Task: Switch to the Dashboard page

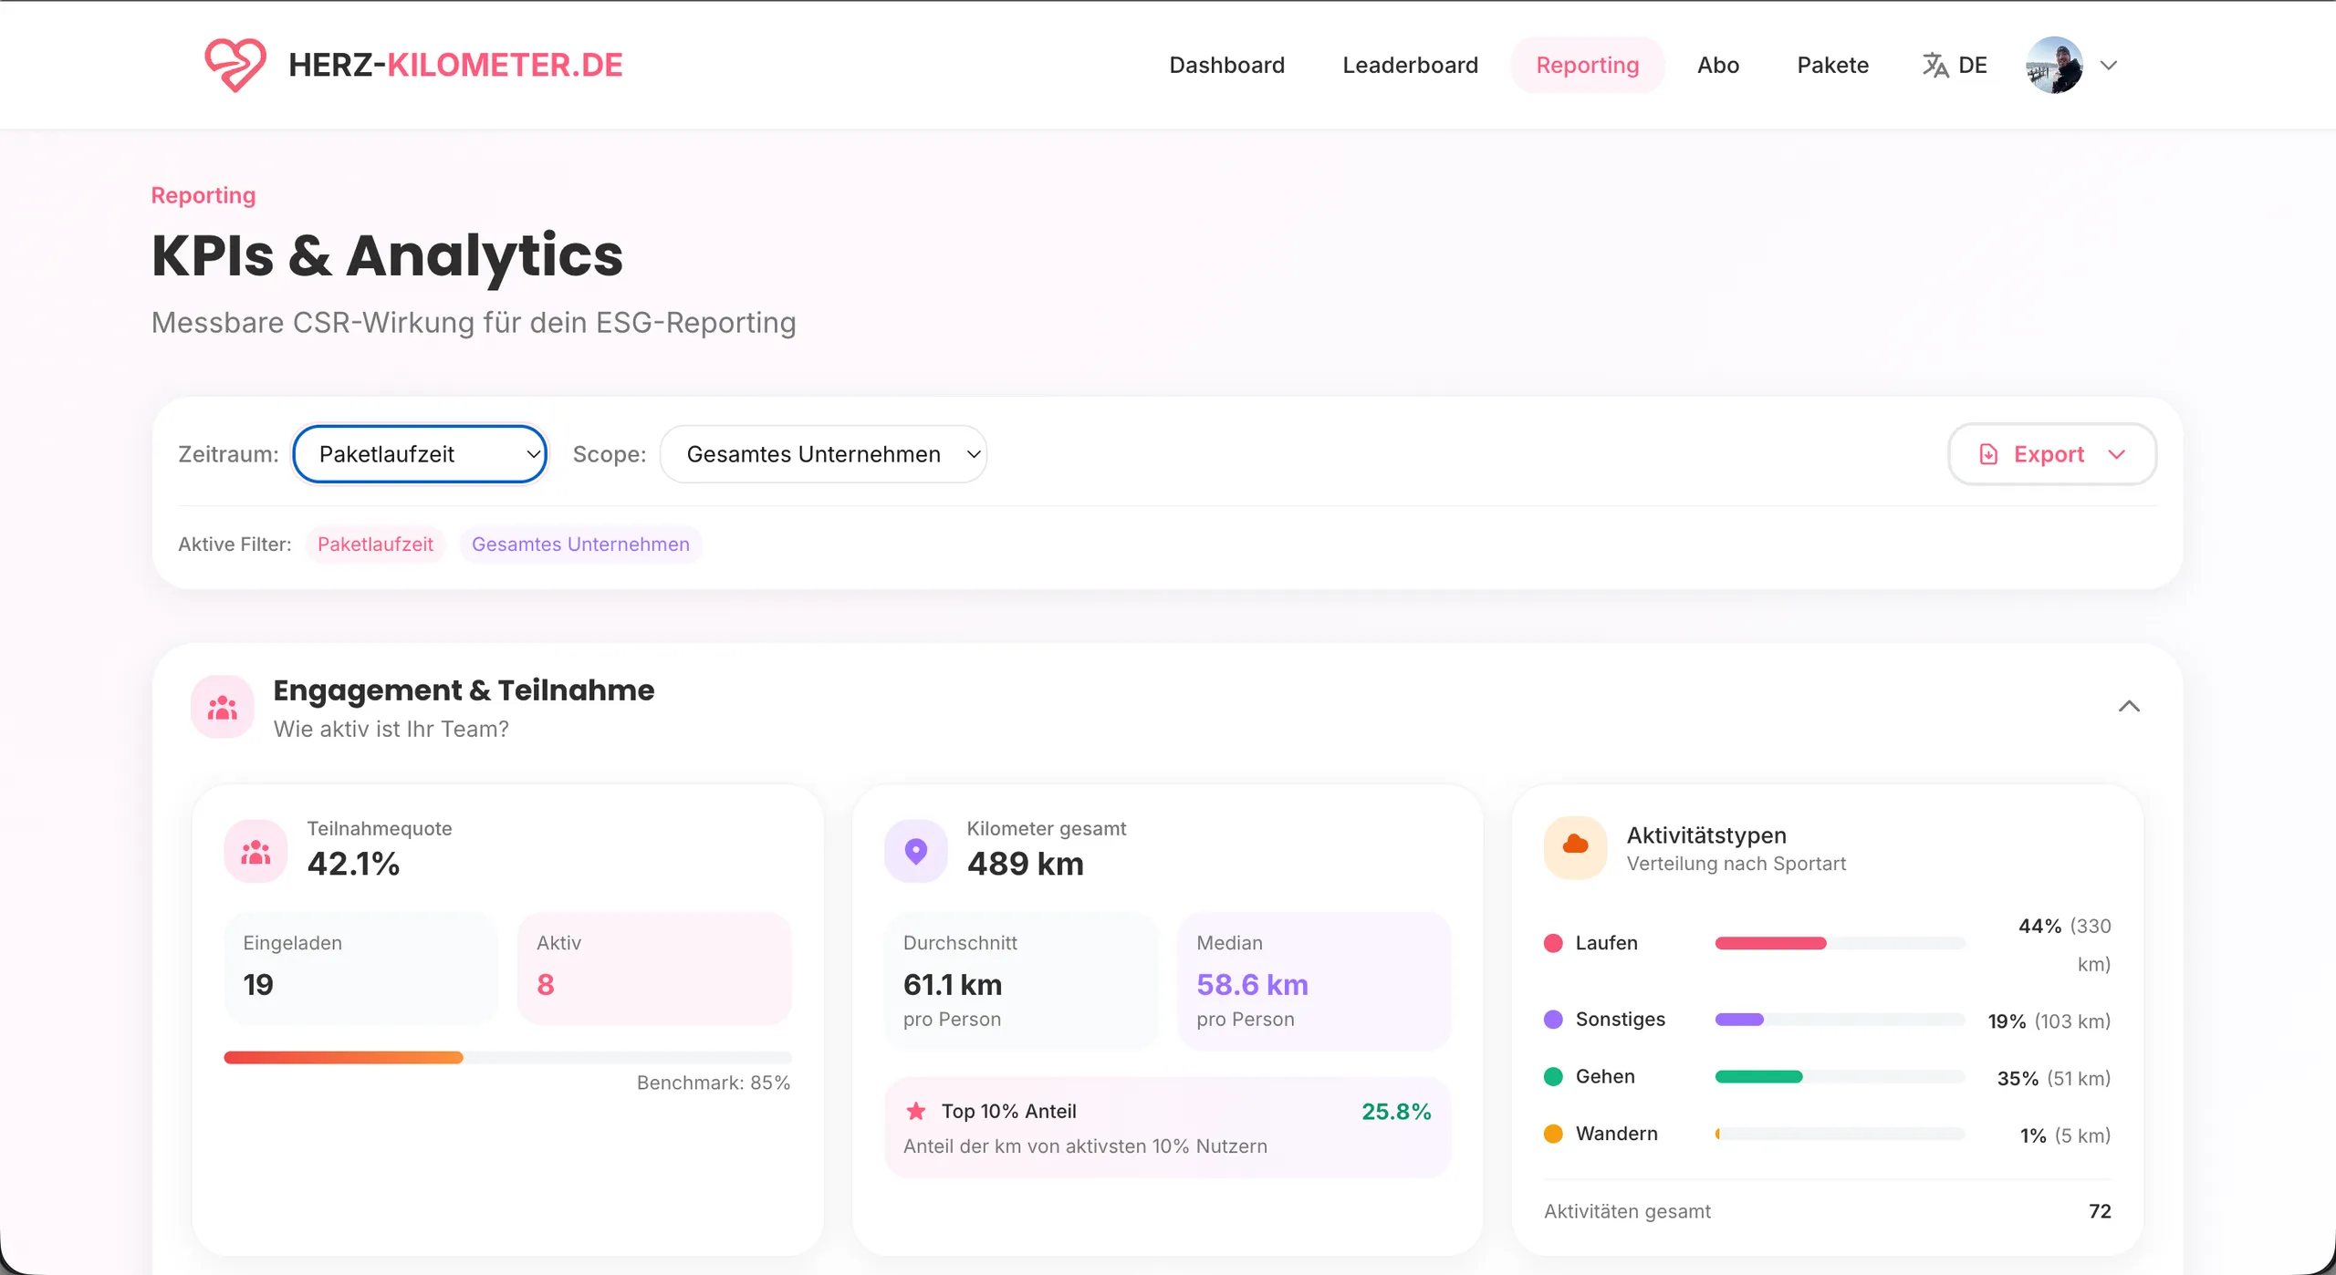Action: pos(1227,65)
